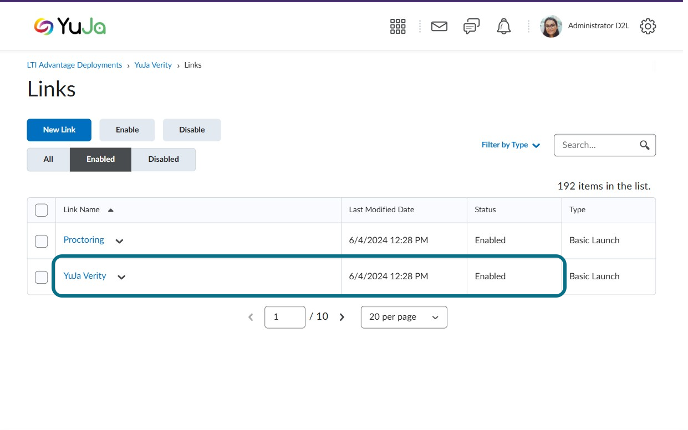Click the Type column header

[x=577, y=210]
